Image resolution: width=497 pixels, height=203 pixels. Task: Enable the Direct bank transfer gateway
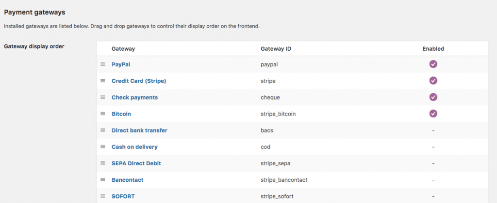[433, 130]
